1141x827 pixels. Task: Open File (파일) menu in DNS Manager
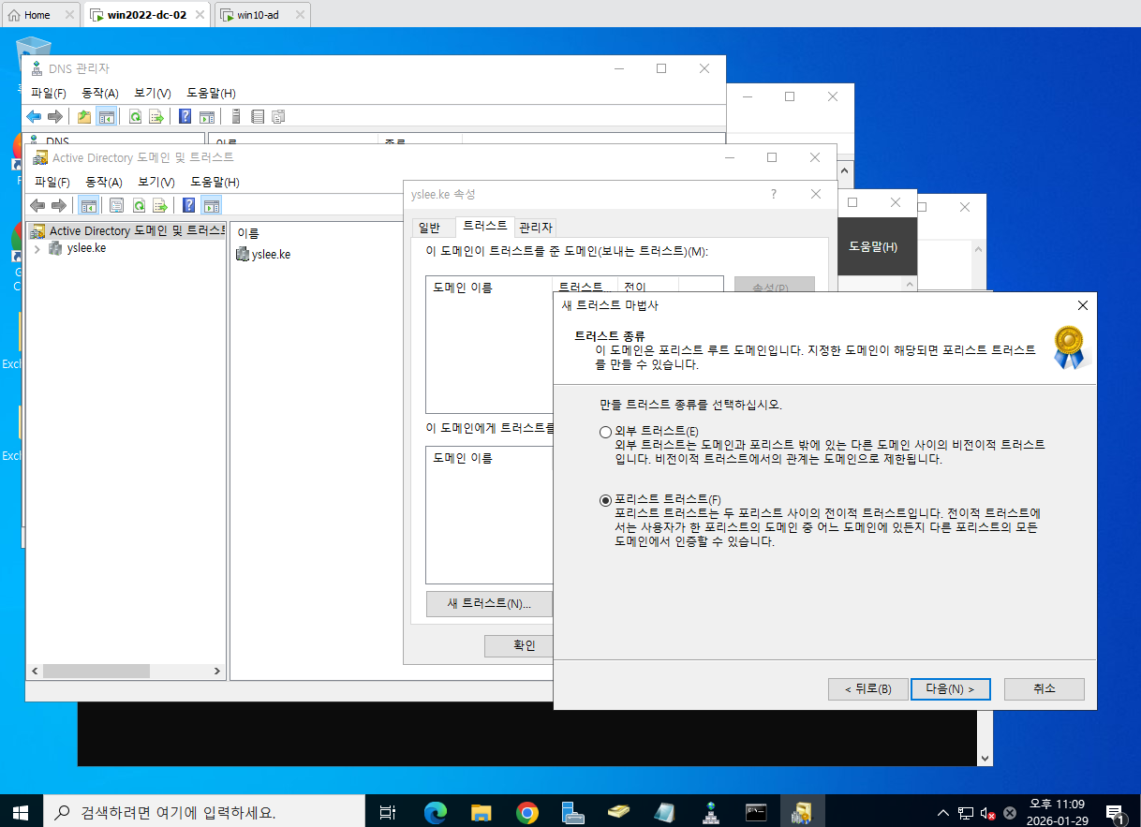coord(49,93)
